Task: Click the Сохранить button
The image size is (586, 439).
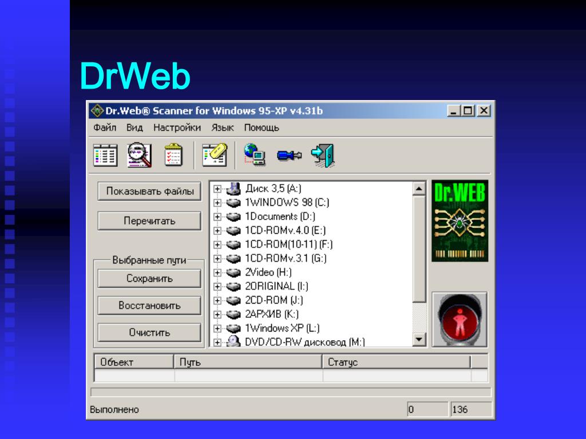Action: (149, 278)
